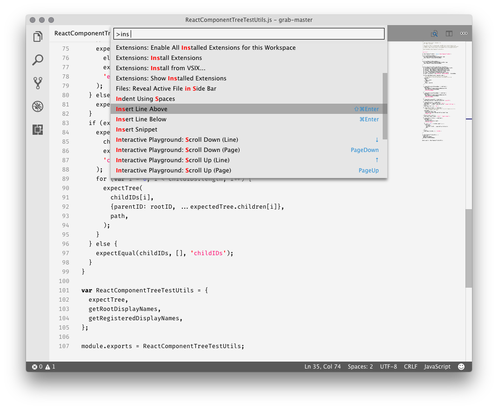Image resolution: width=498 pixels, height=409 pixels.
Task: Choose Insert Line Above command
Action: 246,109
